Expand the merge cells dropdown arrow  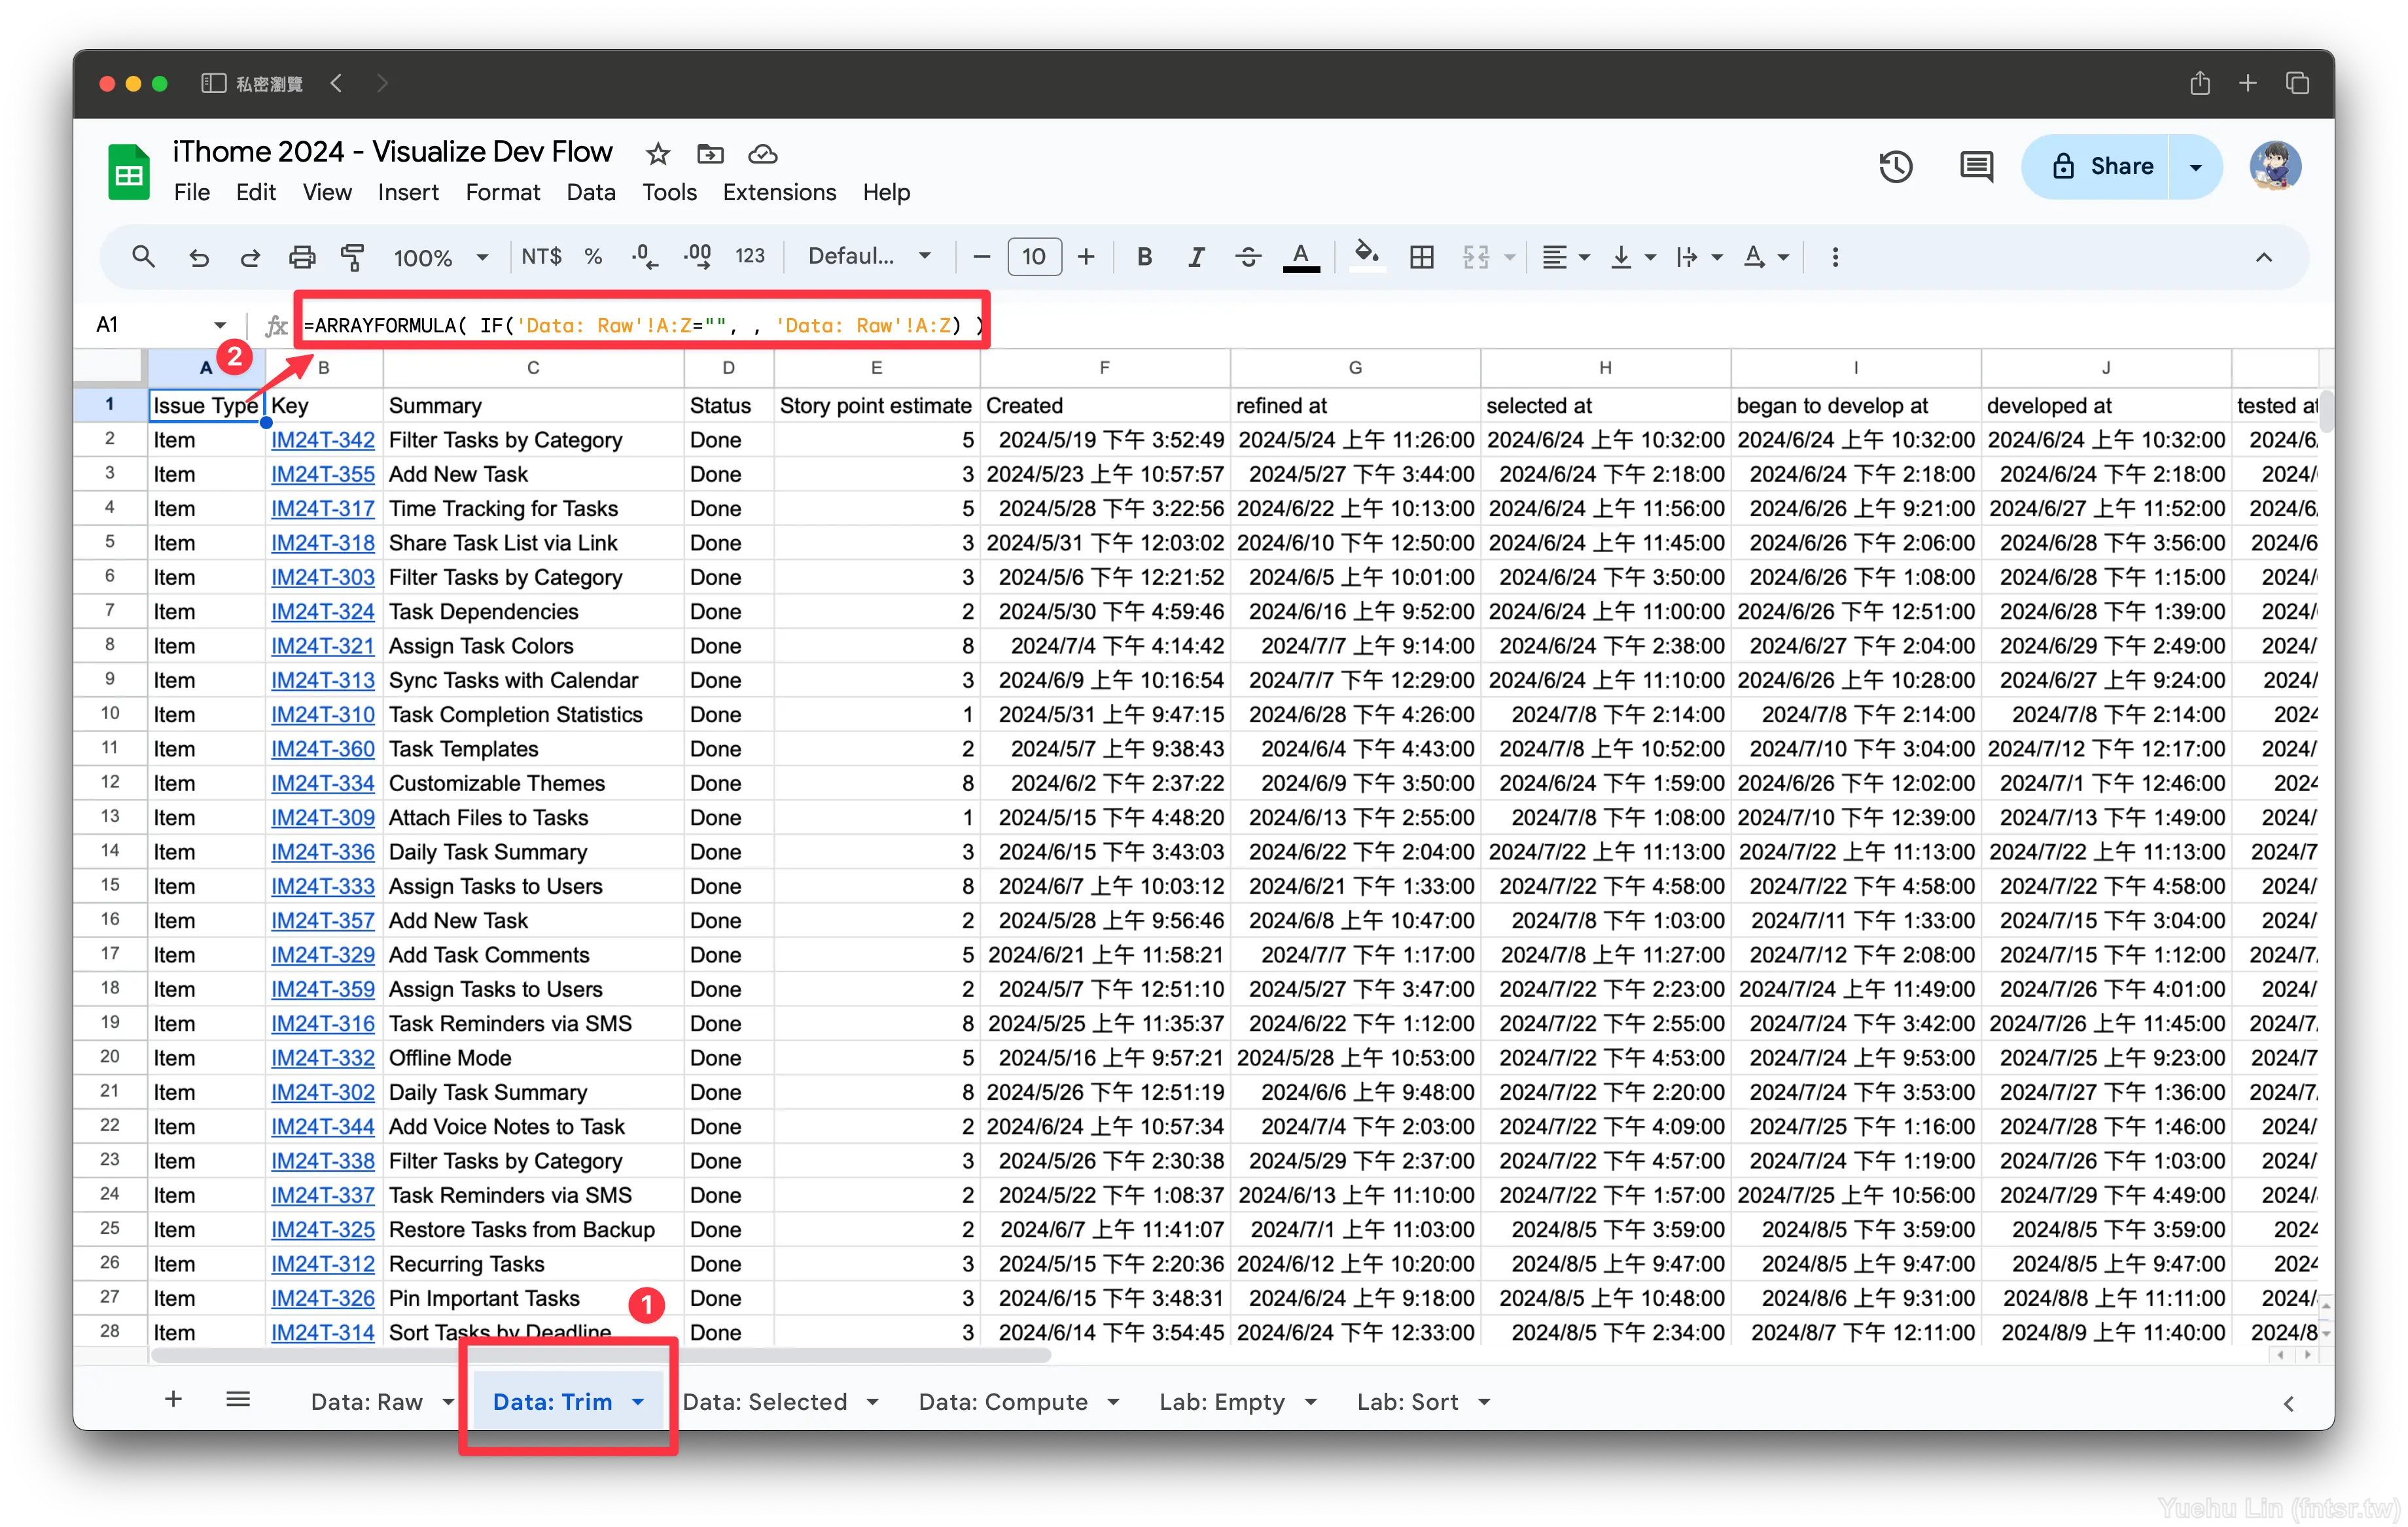pos(1509,258)
